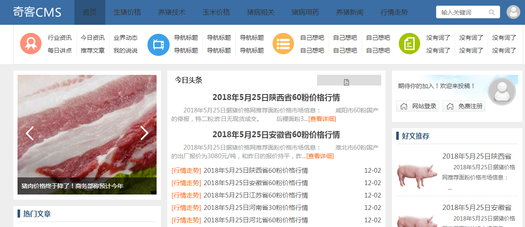Show the previous carousel slide
The width and height of the screenshot is (525, 227).
pyautogui.click(x=30, y=133)
